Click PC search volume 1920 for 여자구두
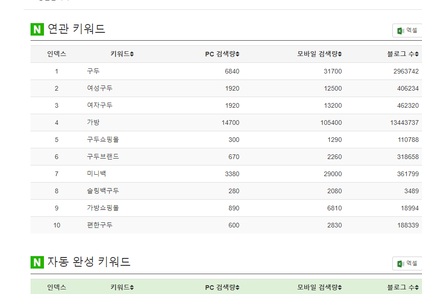This screenshot has width=422, height=294. tap(232, 105)
